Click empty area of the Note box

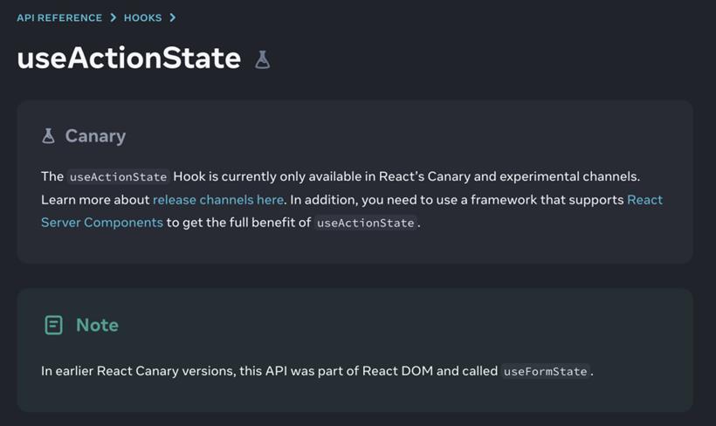tap(411, 324)
